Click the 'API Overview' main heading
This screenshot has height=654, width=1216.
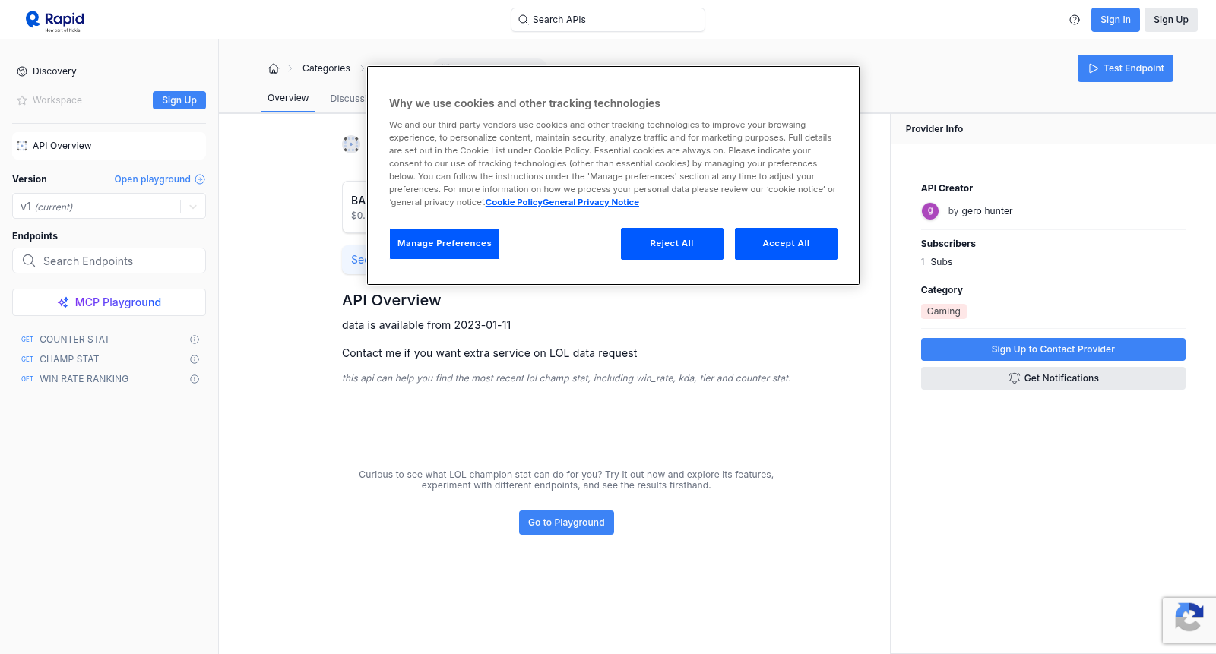pyautogui.click(x=391, y=300)
